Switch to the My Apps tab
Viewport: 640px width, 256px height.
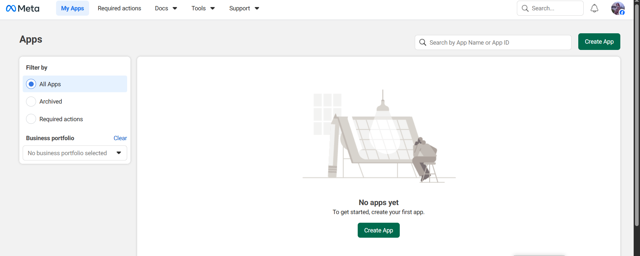[72, 8]
